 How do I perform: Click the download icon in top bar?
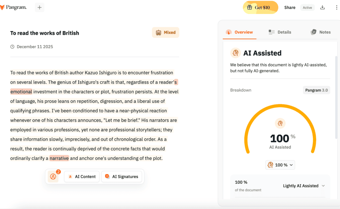click(x=322, y=7)
